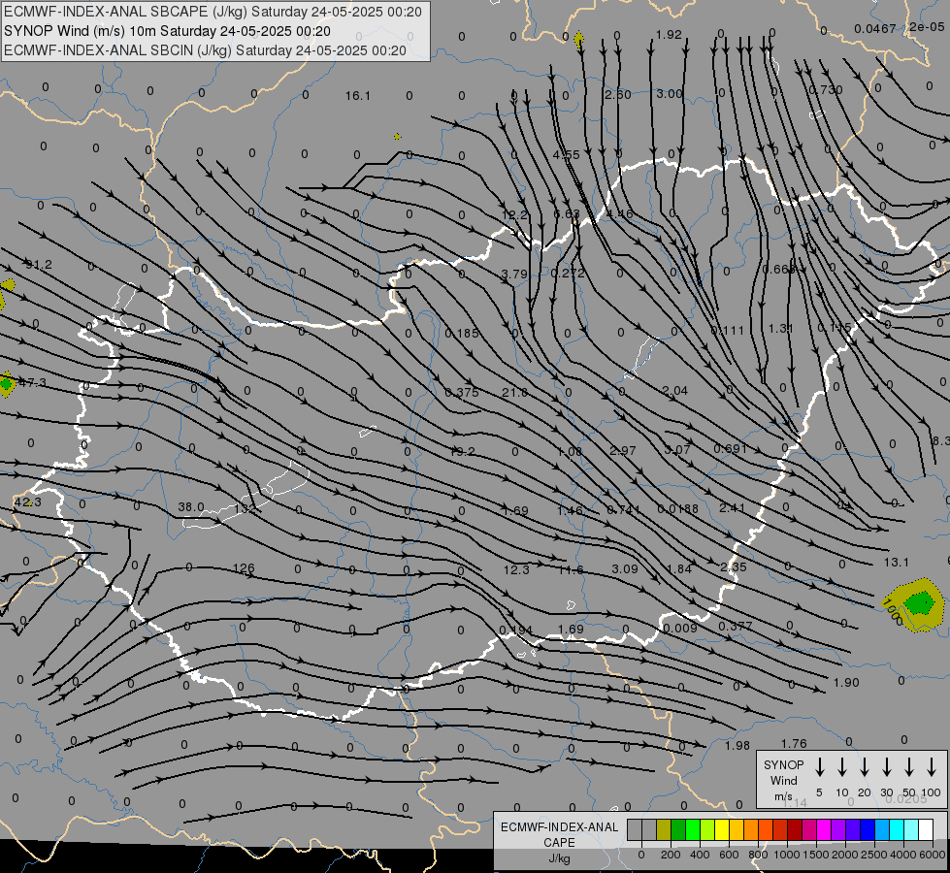The image size is (950, 873).
Task: Click the grid value '91.2'
Action: (39, 264)
